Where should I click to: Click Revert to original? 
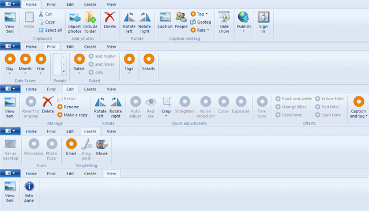(31, 107)
